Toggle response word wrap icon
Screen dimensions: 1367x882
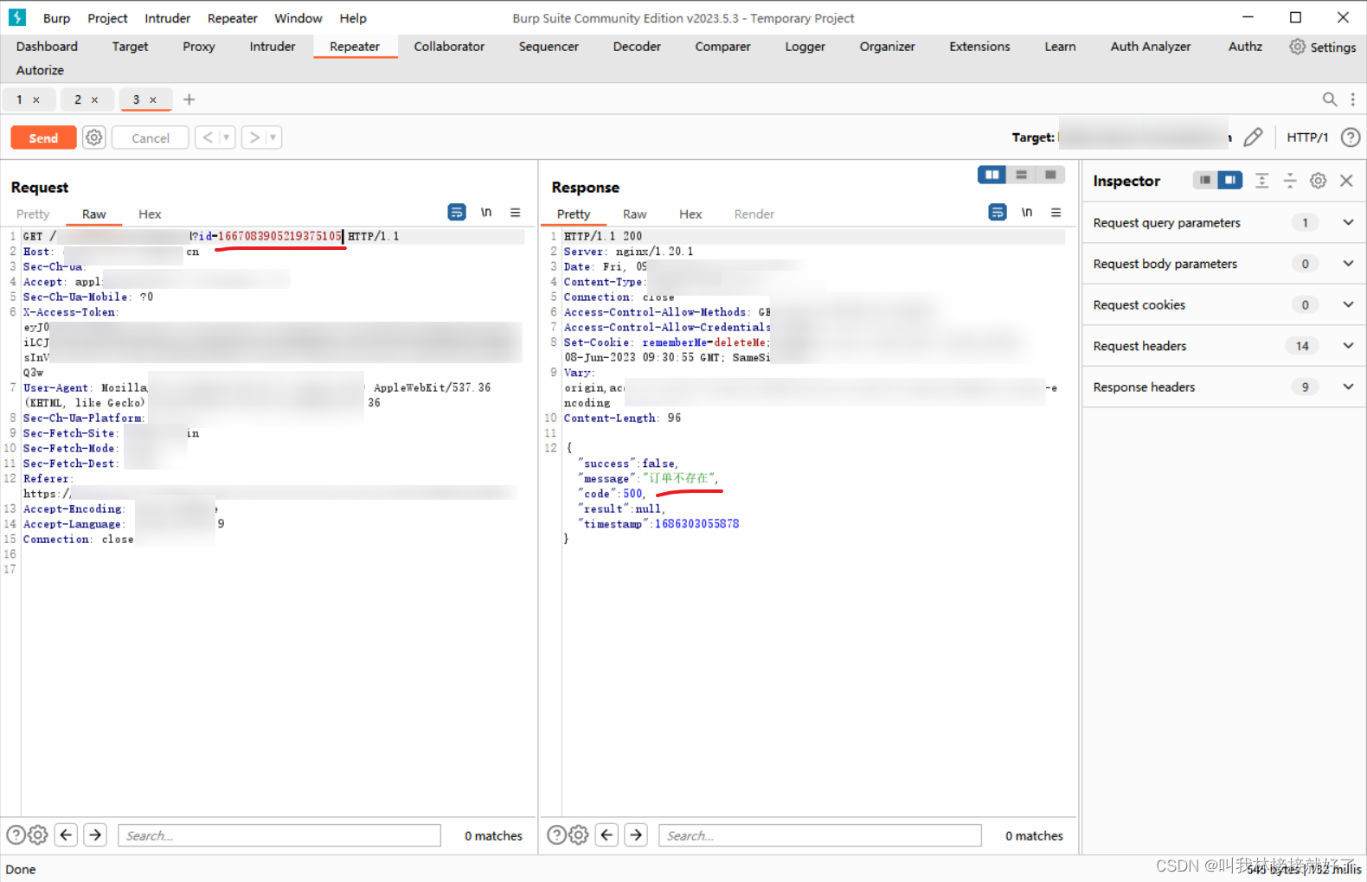point(998,212)
